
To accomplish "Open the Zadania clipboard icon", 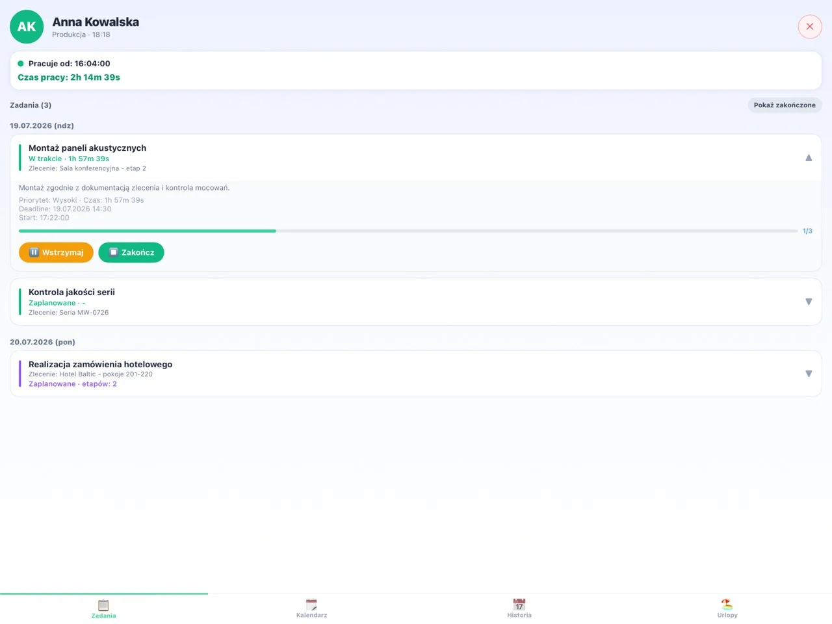I will [103, 605].
